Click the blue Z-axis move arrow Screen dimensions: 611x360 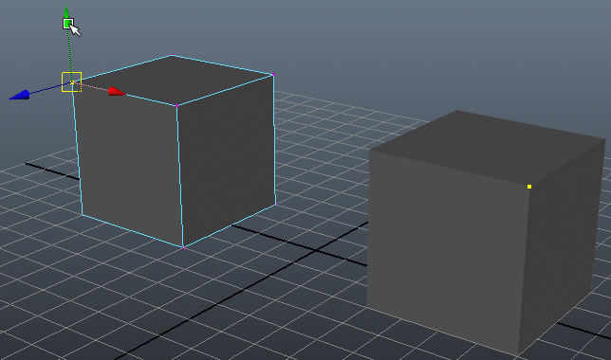point(20,96)
